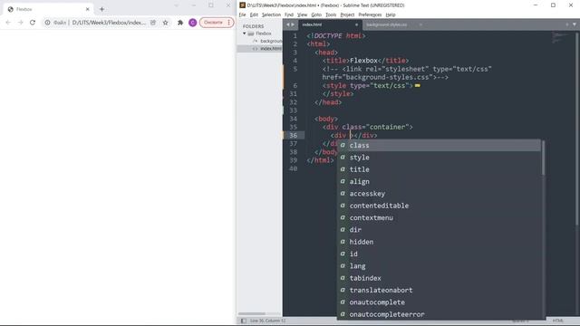The height and width of the screenshot is (326, 580).
Task: Choose hidden from autocomplete list
Action: pos(439,242)
